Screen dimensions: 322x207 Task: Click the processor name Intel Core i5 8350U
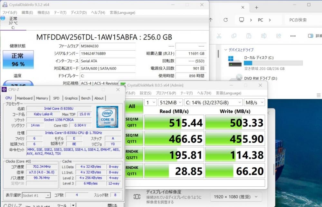(x=59, y=108)
